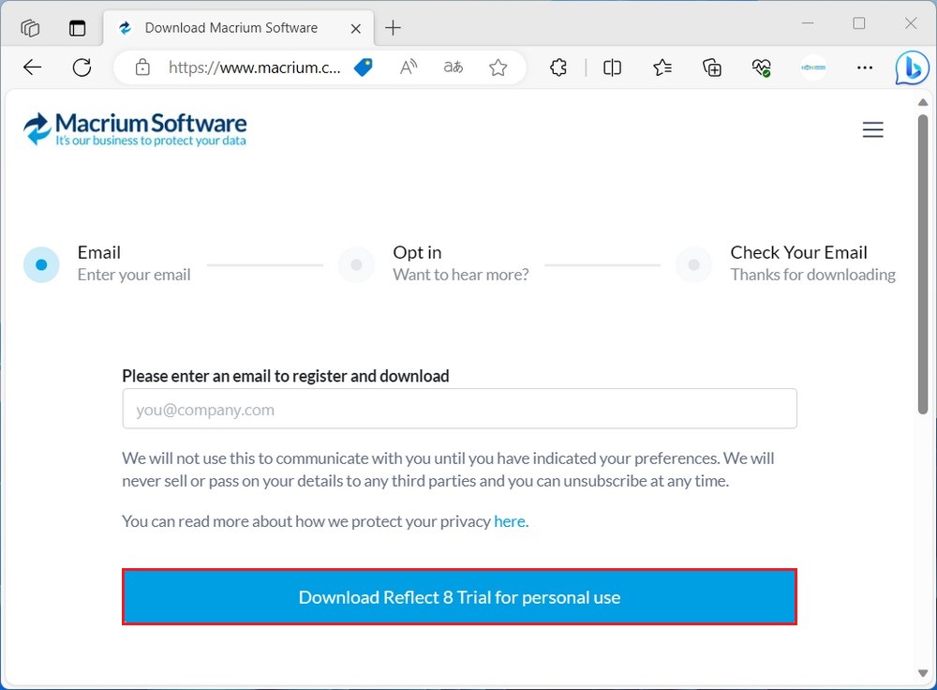Click Download Reflect 8 Trial for personal use
Viewport: 937px width, 690px height.
tap(459, 597)
